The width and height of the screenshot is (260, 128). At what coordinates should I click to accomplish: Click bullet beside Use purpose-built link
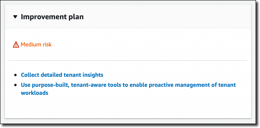tap(15, 85)
